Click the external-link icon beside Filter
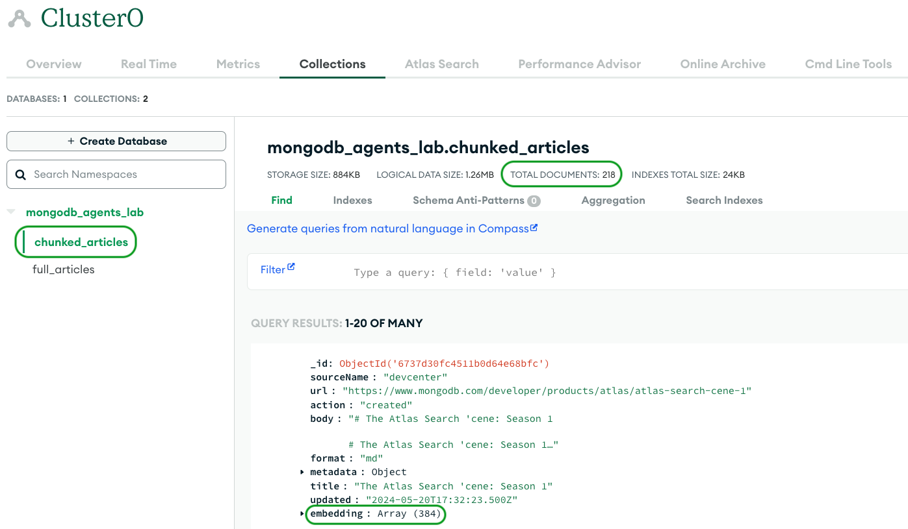 coord(291,267)
